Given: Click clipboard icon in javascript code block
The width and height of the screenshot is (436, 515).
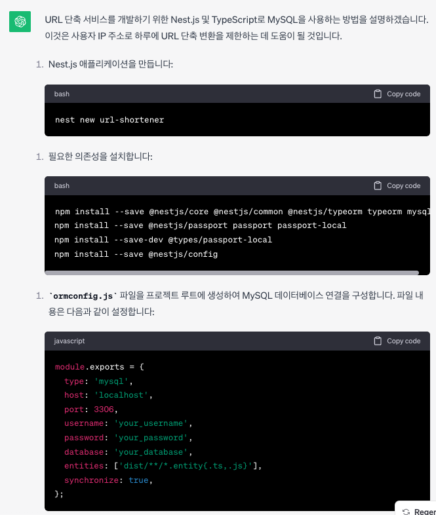Looking at the screenshot, I should click(378, 341).
